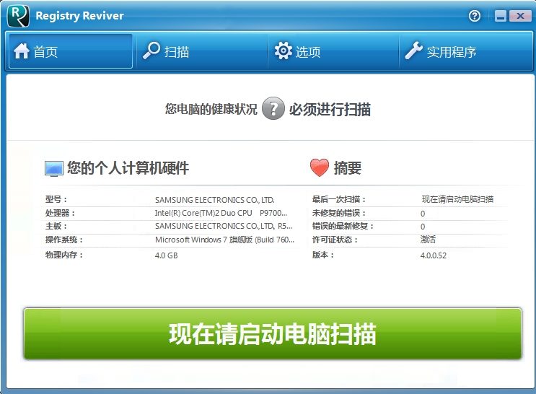Click the 物理内存 label

64,255
